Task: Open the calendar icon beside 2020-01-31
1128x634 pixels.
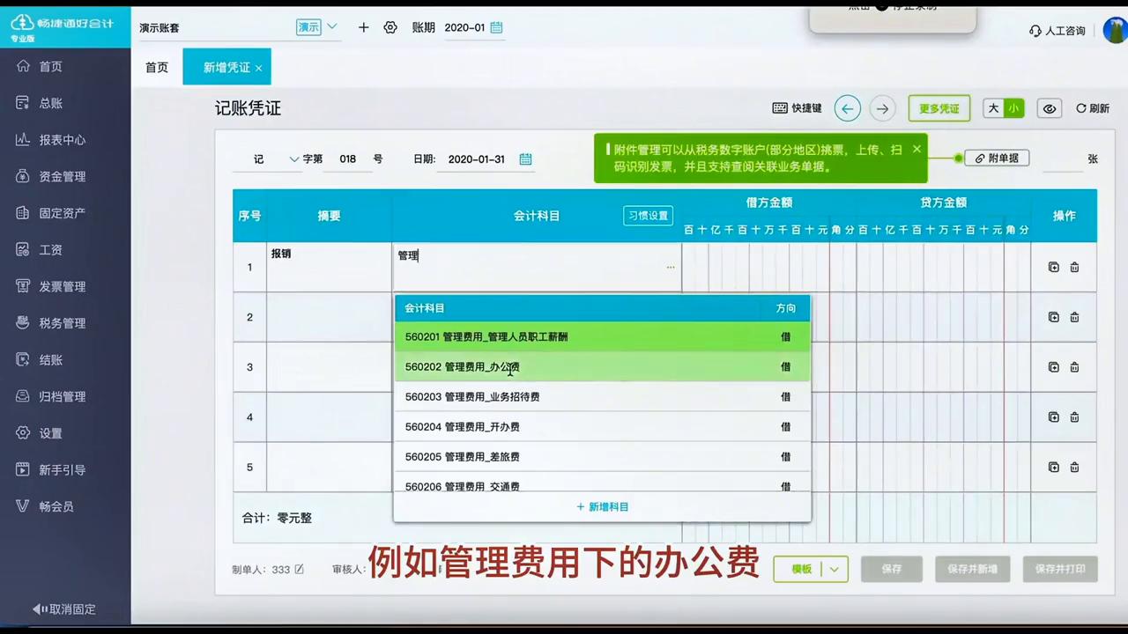Action: (x=525, y=158)
